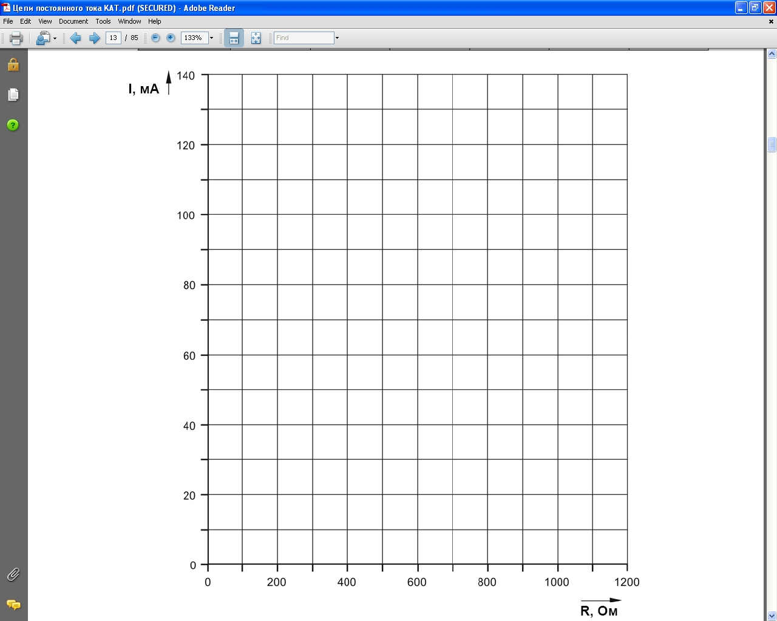Open the Document menu
Image resolution: width=777 pixels, height=621 pixels.
(x=73, y=21)
